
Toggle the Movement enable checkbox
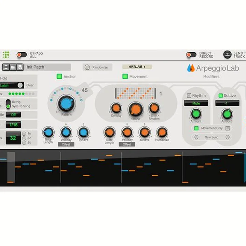[125, 77]
